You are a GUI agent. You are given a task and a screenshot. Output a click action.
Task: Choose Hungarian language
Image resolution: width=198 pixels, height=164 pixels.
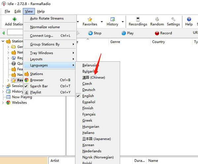pos(91,127)
